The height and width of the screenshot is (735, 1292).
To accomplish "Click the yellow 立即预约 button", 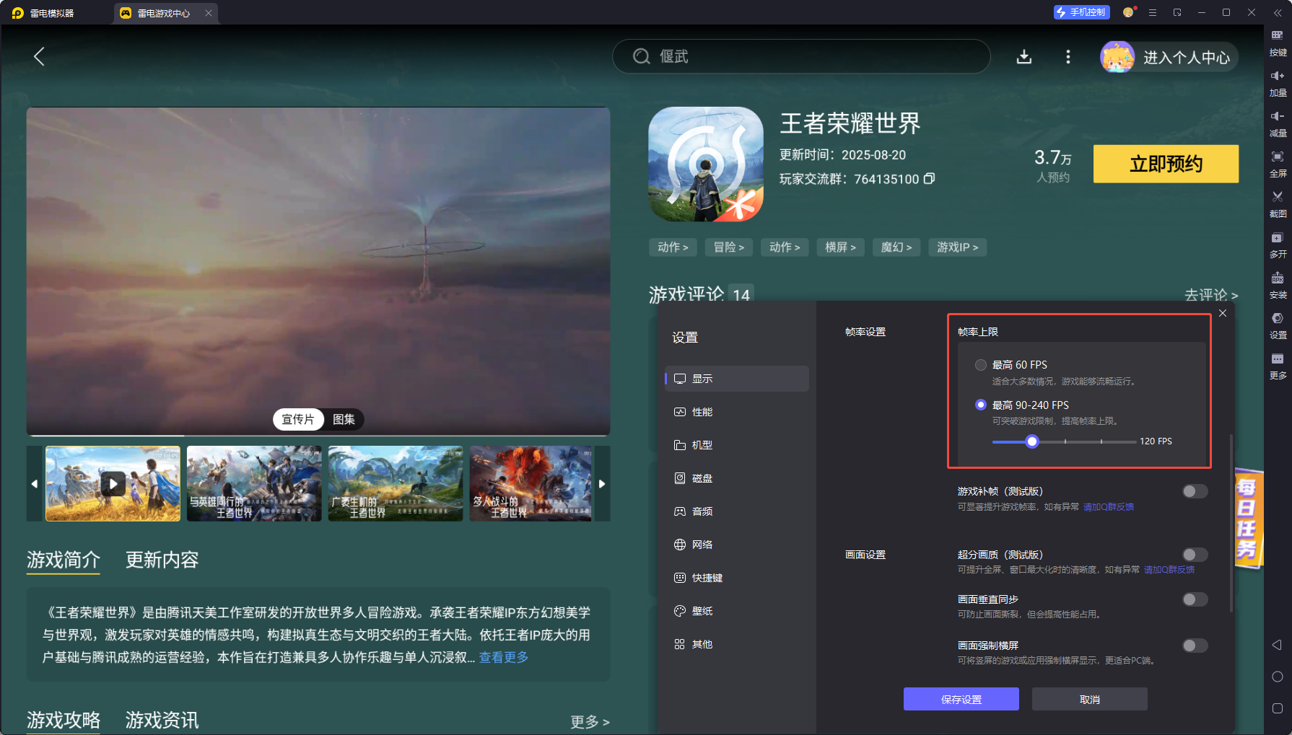I will tap(1166, 164).
